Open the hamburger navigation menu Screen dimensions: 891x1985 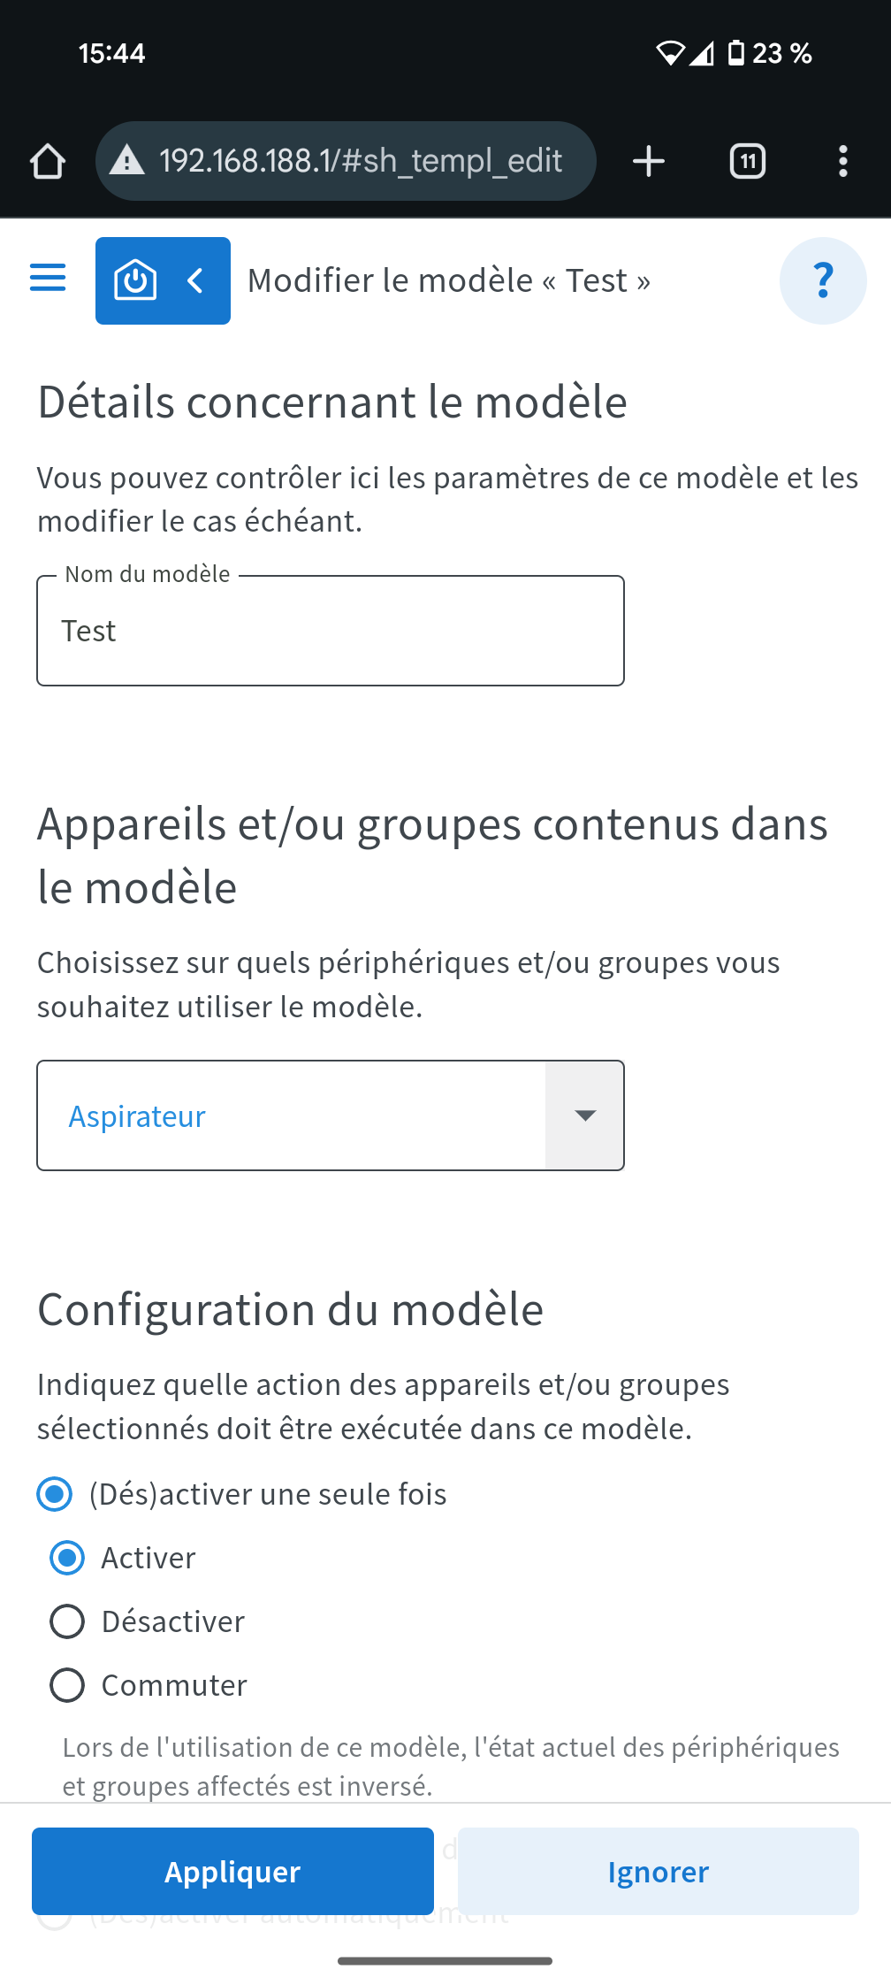(x=48, y=278)
